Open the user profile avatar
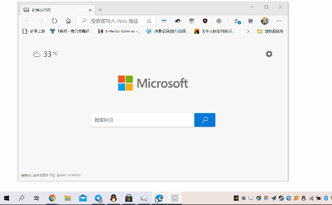This screenshot has height=205, width=332. coord(265,21)
